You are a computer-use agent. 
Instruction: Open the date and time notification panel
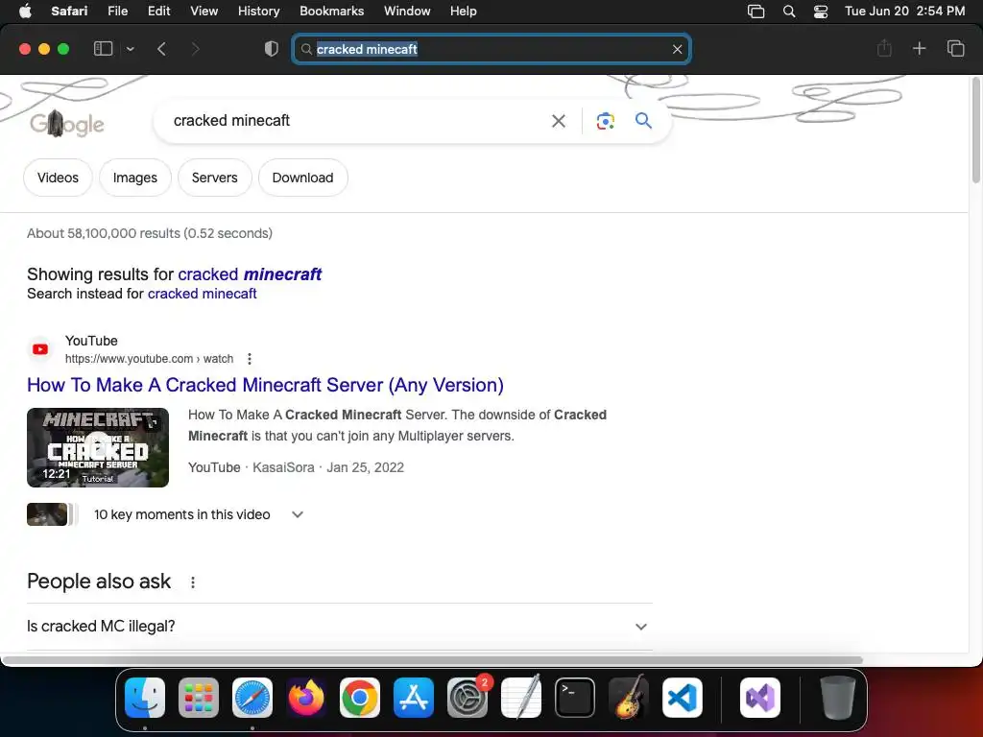[x=904, y=11]
